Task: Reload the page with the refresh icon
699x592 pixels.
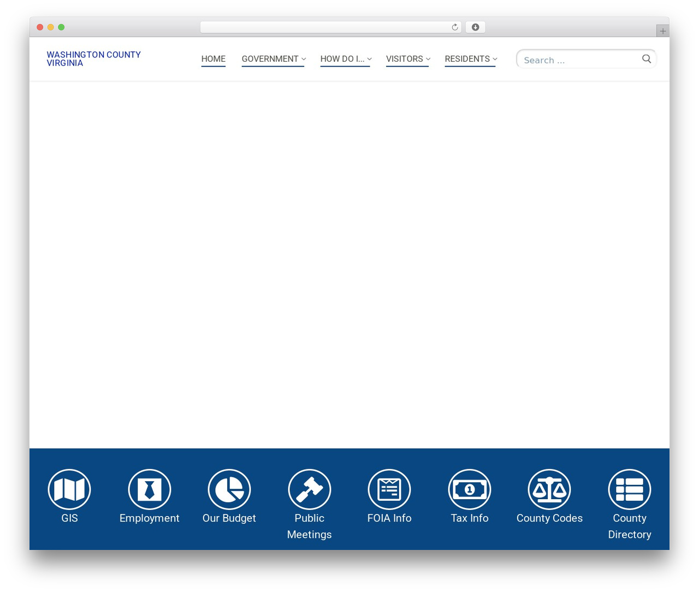Action: tap(455, 27)
